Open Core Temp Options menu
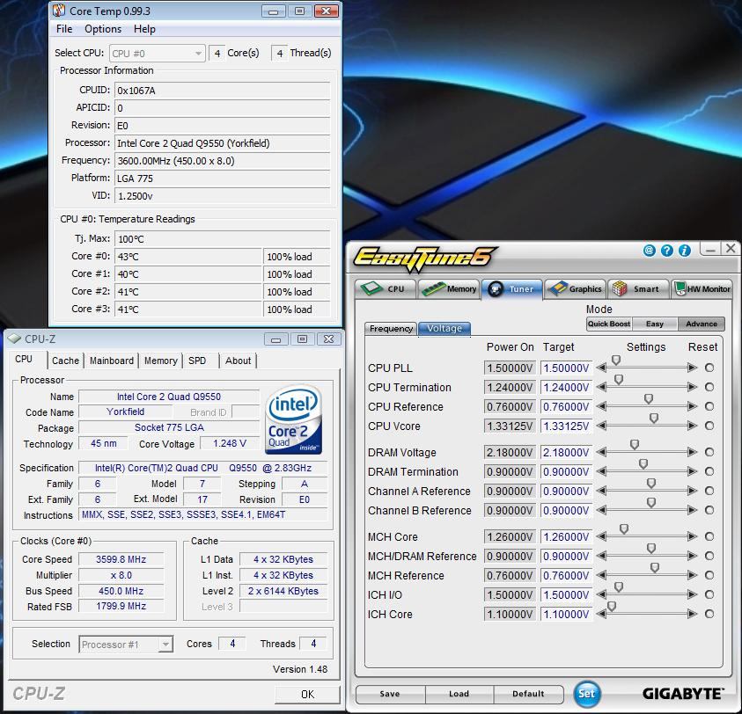The height and width of the screenshot is (714, 742). point(103,29)
